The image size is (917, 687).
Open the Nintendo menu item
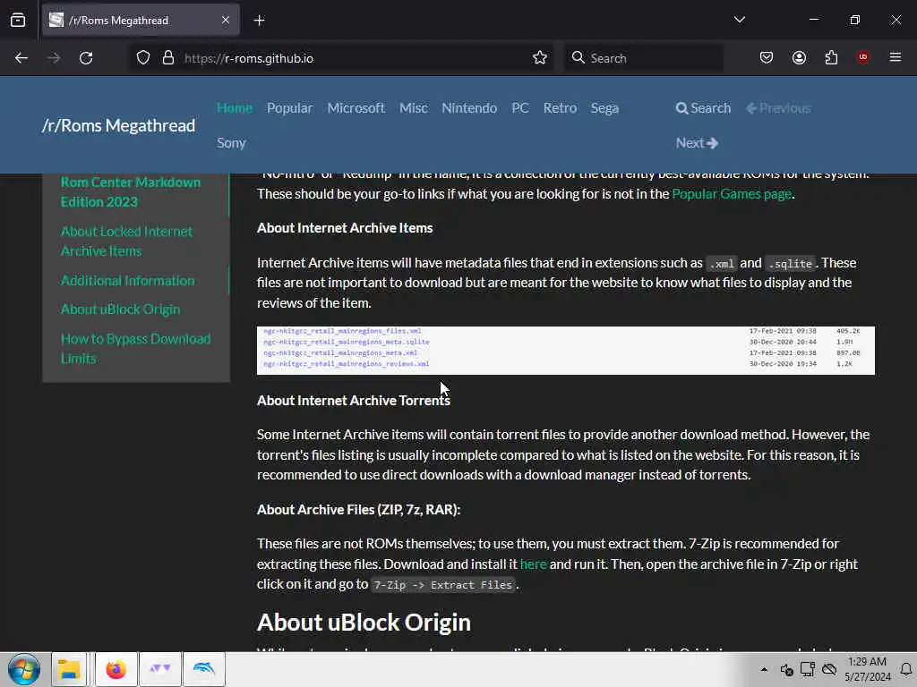469,108
